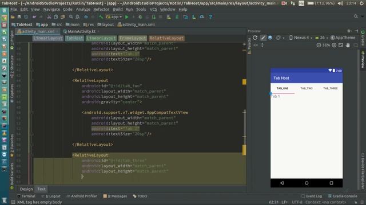Toggle the design surface pencil button
The width and height of the screenshot is (366, 205).
[x=263, y=38]
